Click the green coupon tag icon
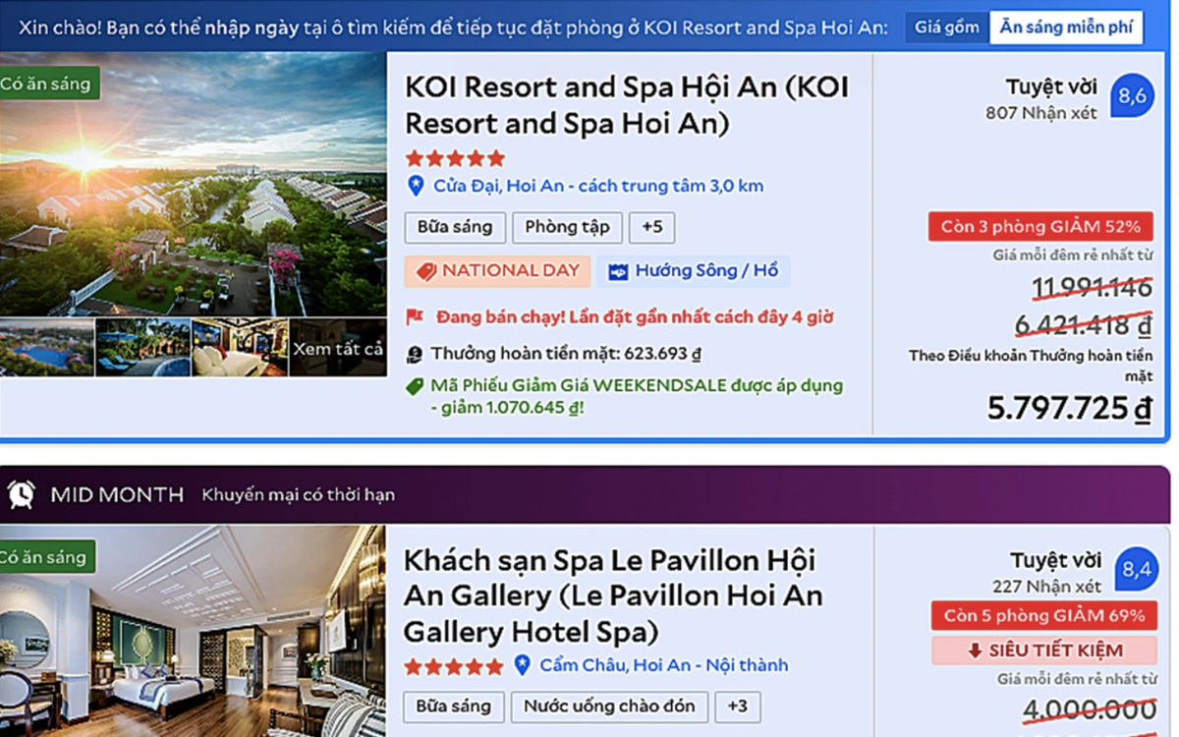 pyautogui.click(x=416, y=386)
